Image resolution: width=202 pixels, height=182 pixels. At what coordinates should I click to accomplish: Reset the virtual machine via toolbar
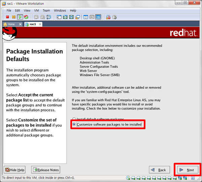pyautogui.click(x=26, y=17)
